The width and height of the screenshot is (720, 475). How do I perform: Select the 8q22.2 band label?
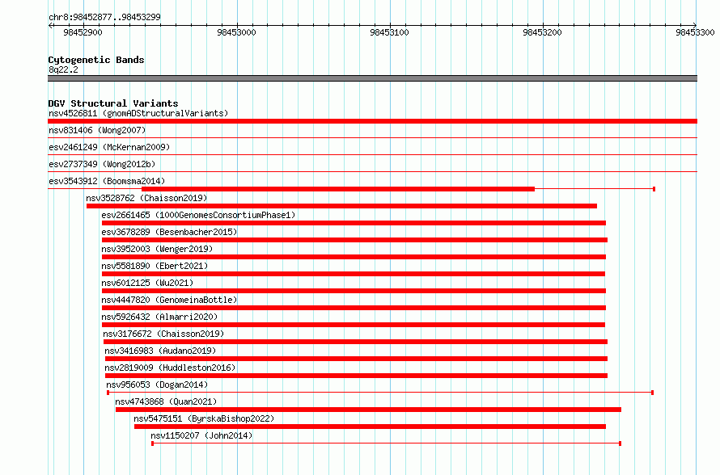point(63,69)
